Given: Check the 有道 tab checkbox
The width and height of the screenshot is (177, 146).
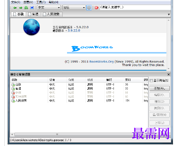Looking at the screenshot, I should (30, 14).
